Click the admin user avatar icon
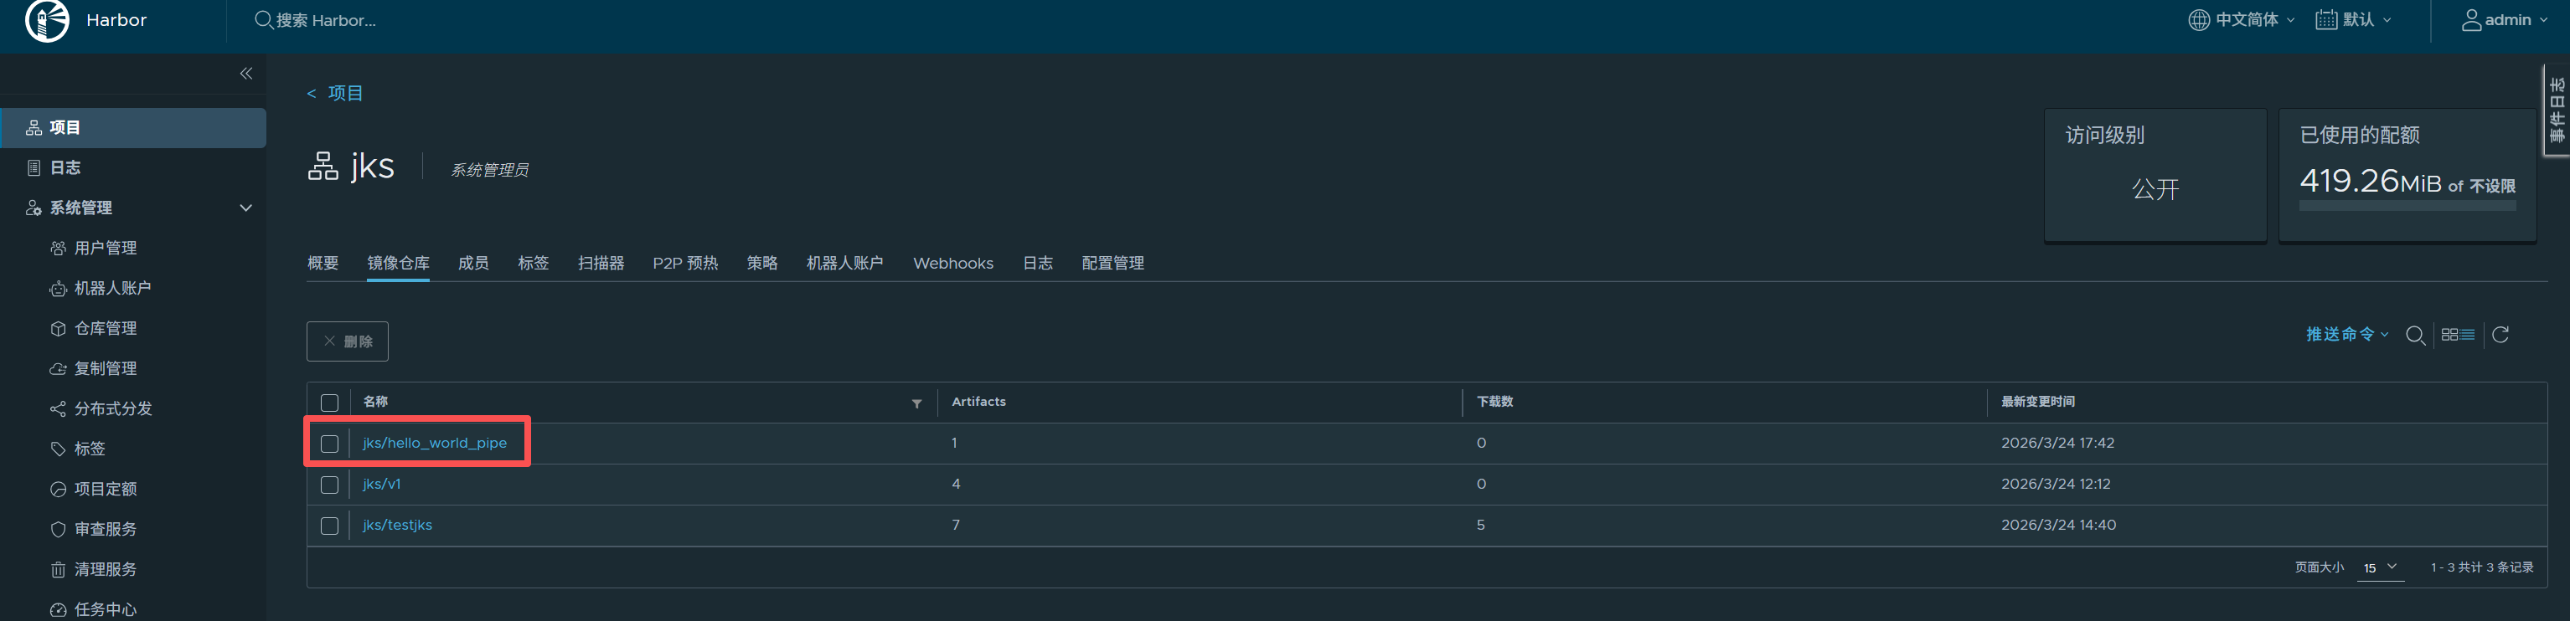This screenshot has height=621, width=2570. (2471, 20)
